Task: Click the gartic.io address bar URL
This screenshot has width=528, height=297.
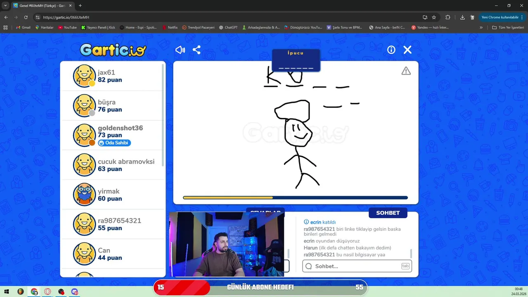Action: pos(66,17)
